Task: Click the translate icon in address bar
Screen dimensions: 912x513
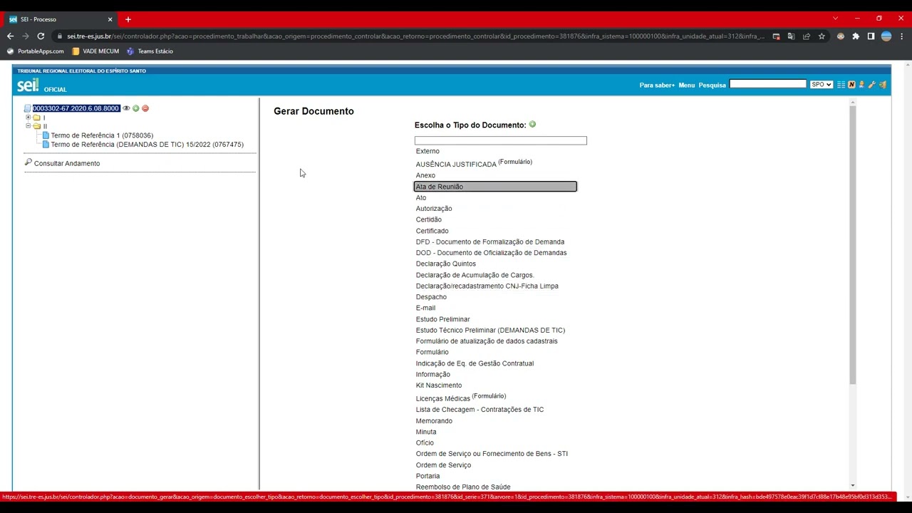Action: [x=791, y=36]
